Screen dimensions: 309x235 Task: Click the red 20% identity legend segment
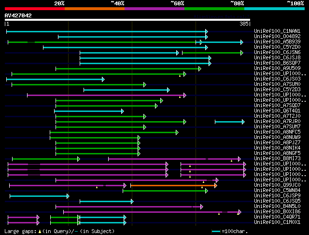pos(35,9)
